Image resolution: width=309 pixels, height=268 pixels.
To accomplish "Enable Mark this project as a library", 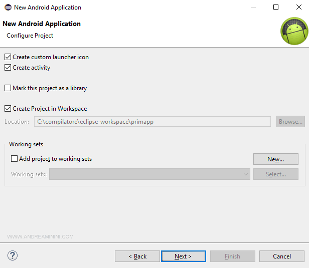I will point(8,88).
